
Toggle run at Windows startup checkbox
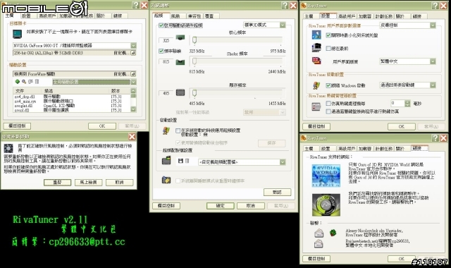point(328,85)
